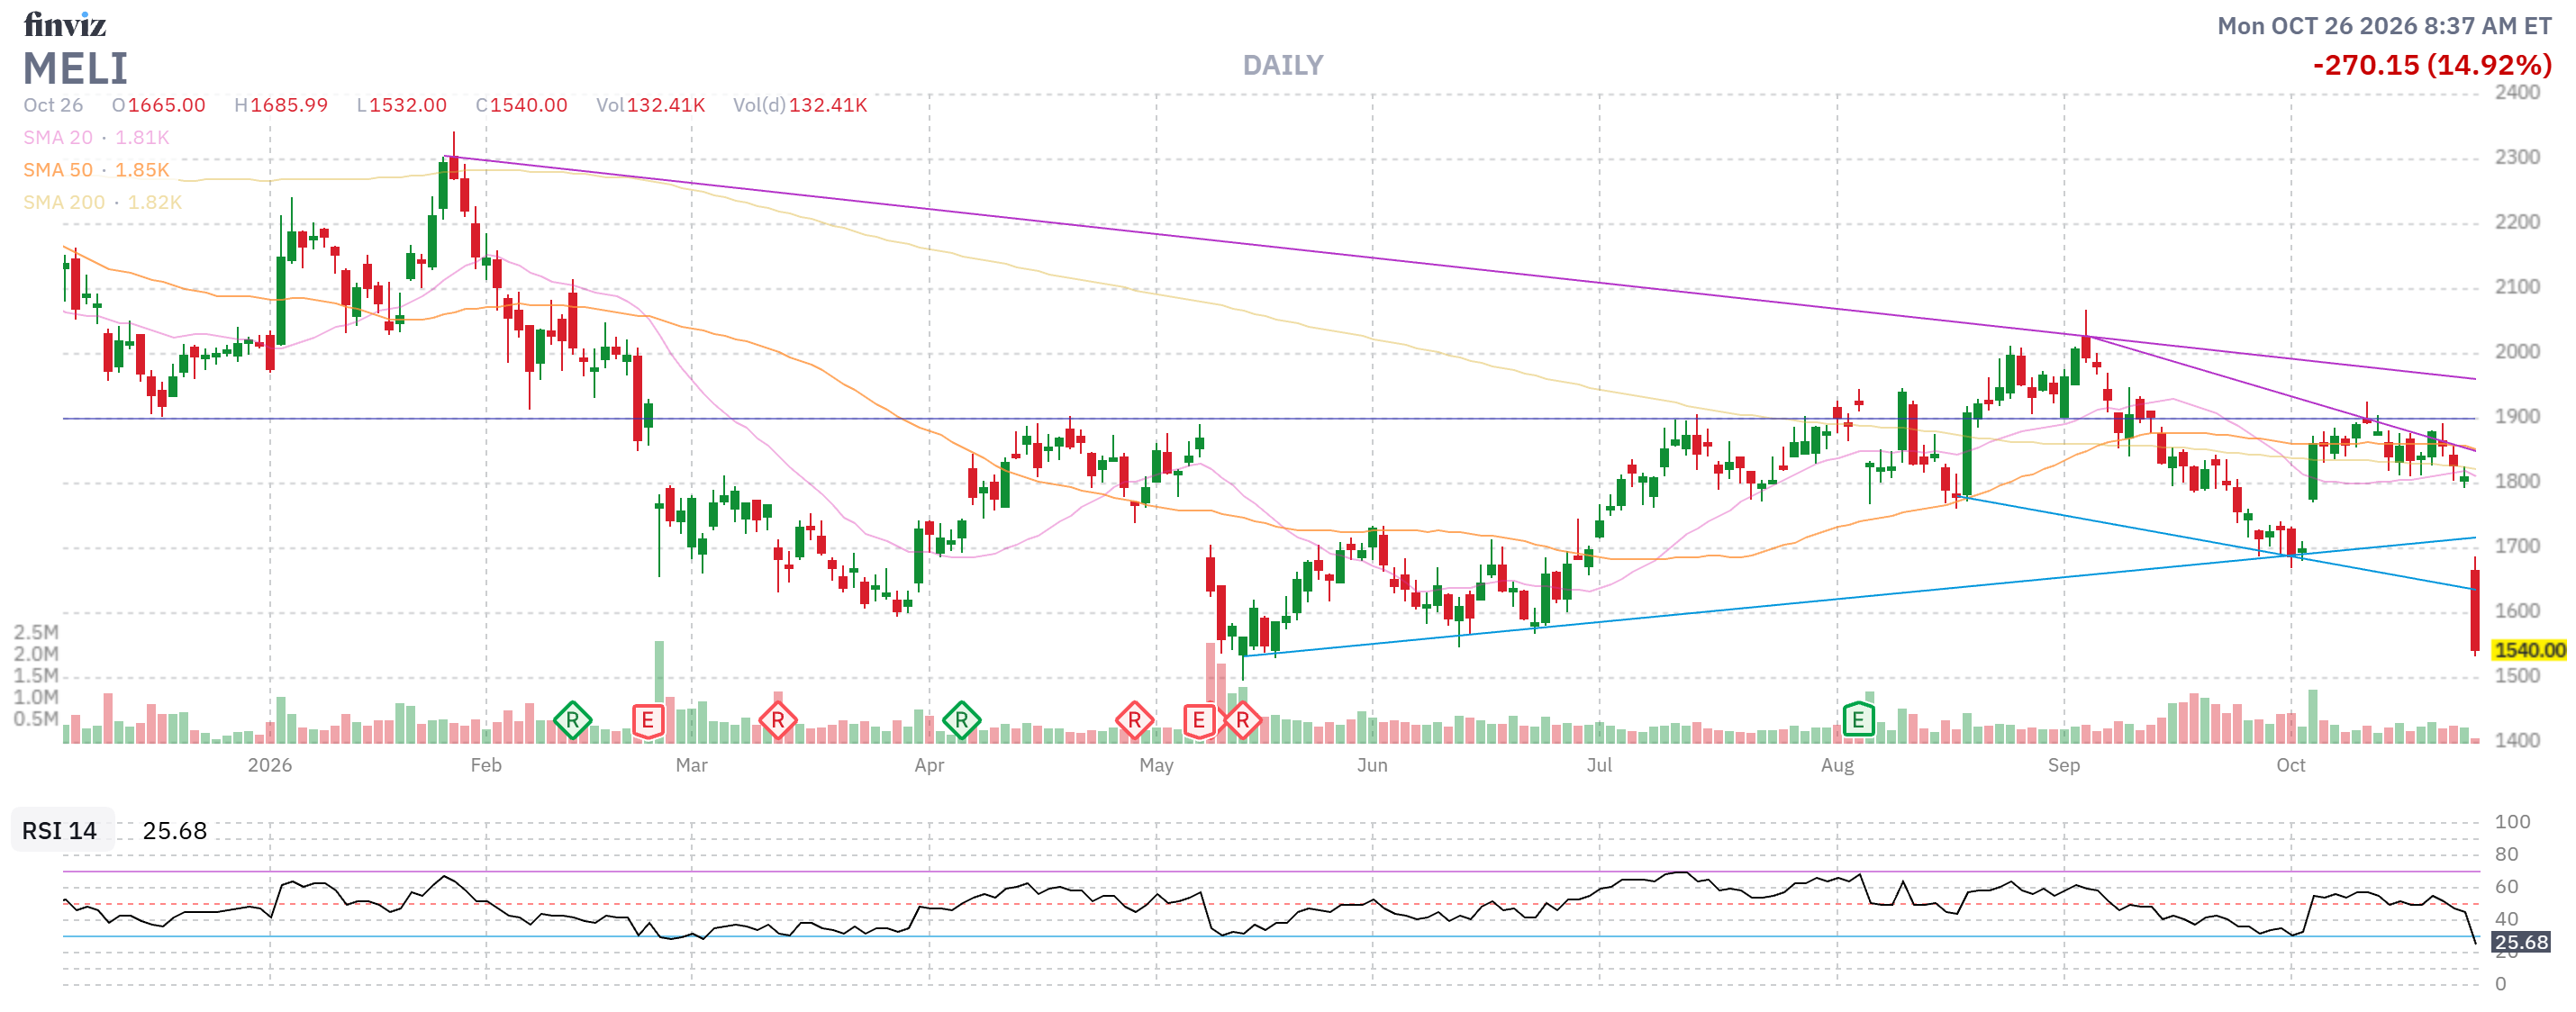Image resolution: width=2576 pixels, height=1012 pixels.
Task: Click the red E earnings marker near March
Action: pyautogui.click(x=648, y=720)
